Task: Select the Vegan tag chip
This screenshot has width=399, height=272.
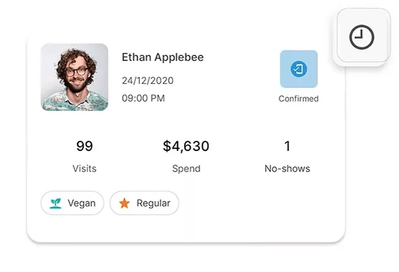Action: [72, 203]
